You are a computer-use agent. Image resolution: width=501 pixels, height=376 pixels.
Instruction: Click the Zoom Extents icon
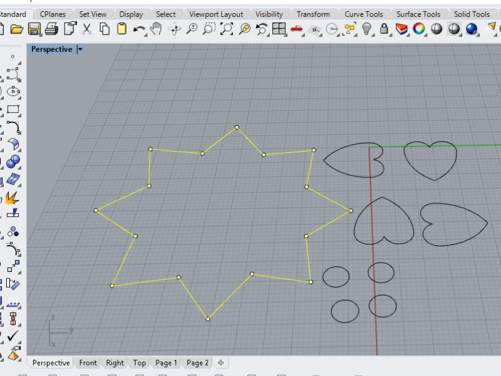point(227,29)
